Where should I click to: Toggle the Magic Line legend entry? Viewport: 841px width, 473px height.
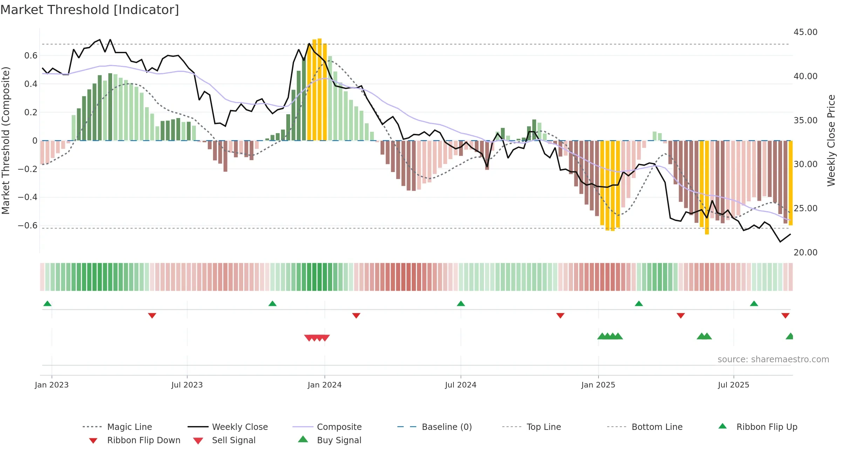(x=117, y=427)
